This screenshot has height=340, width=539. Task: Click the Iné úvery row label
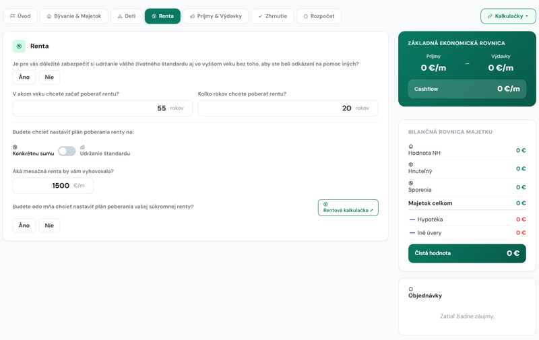[x=429, y=233]
